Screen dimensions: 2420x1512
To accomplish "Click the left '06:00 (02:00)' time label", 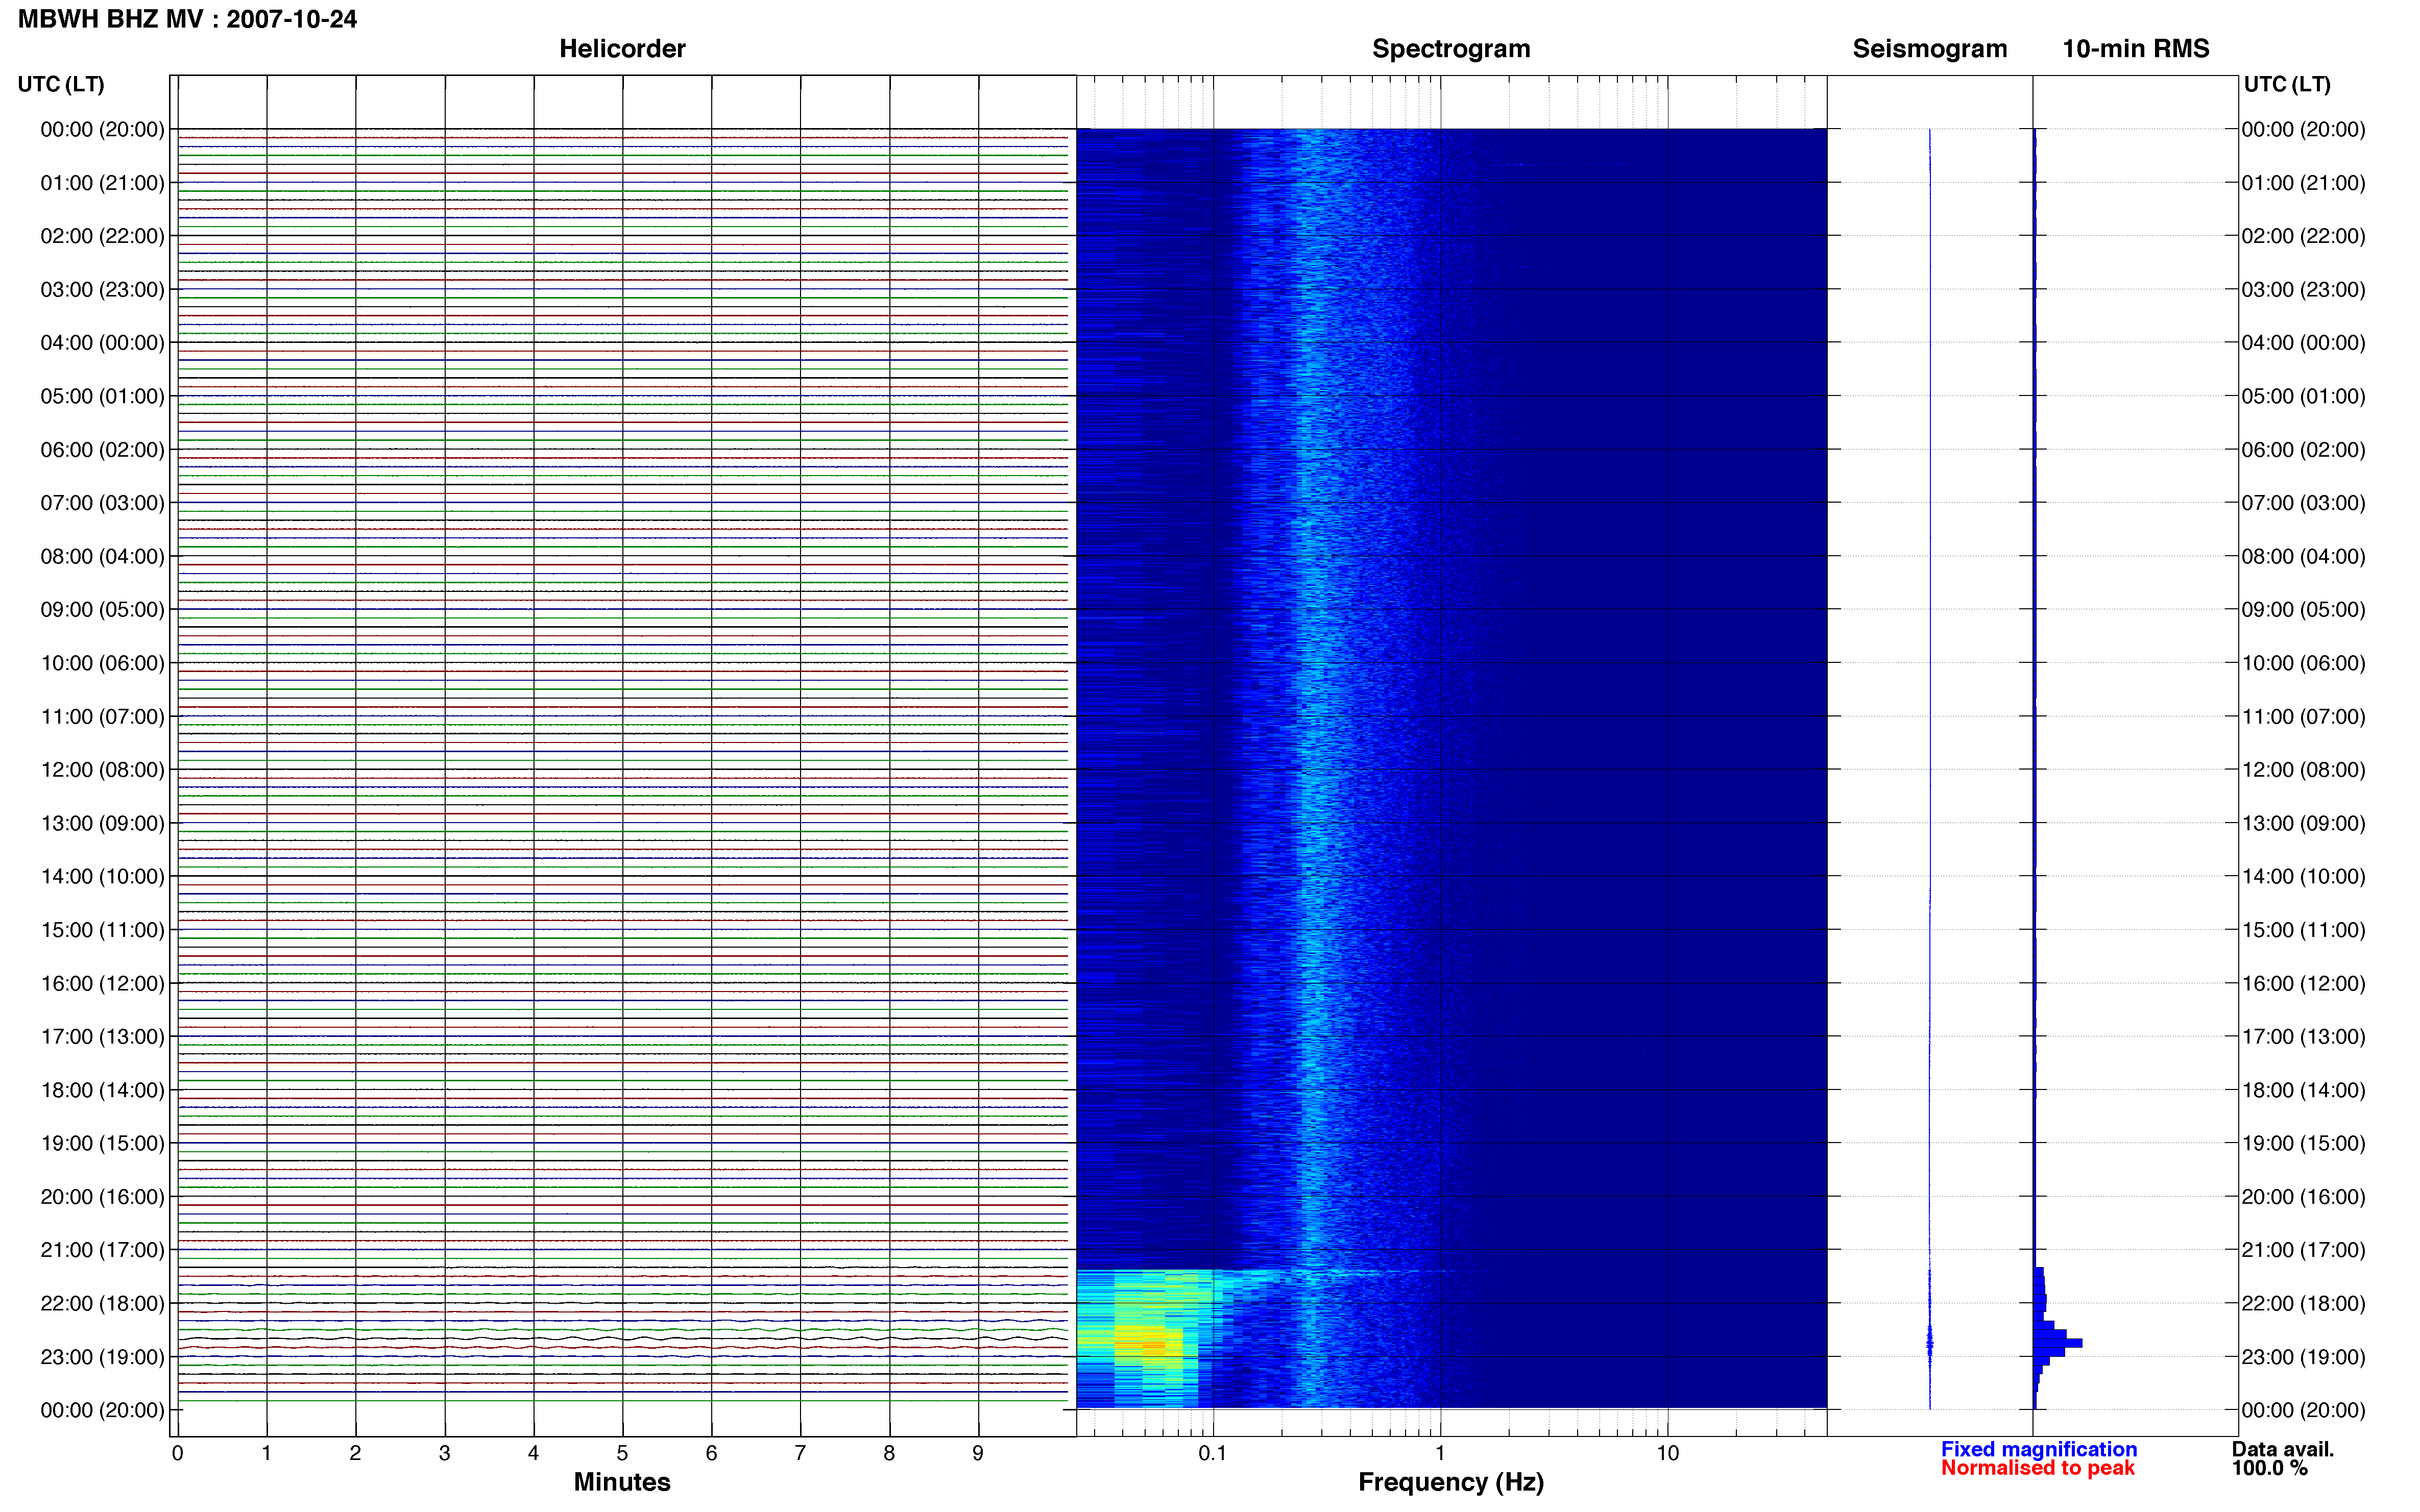I will (102, 450).
